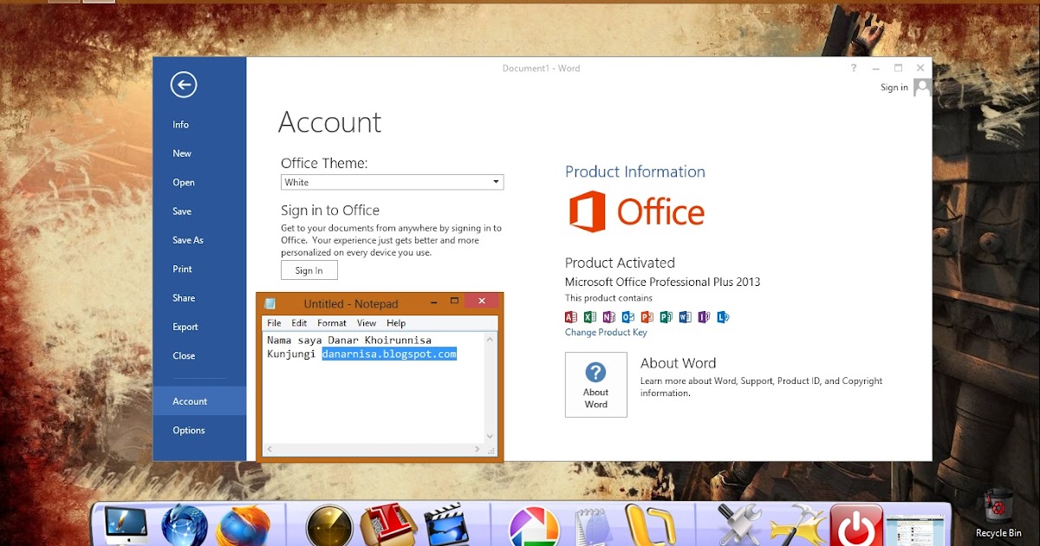Select Save in Word backstage menu
This screenshot has height=546, width=1040.
pyautogui.click(x=200, y=211)
